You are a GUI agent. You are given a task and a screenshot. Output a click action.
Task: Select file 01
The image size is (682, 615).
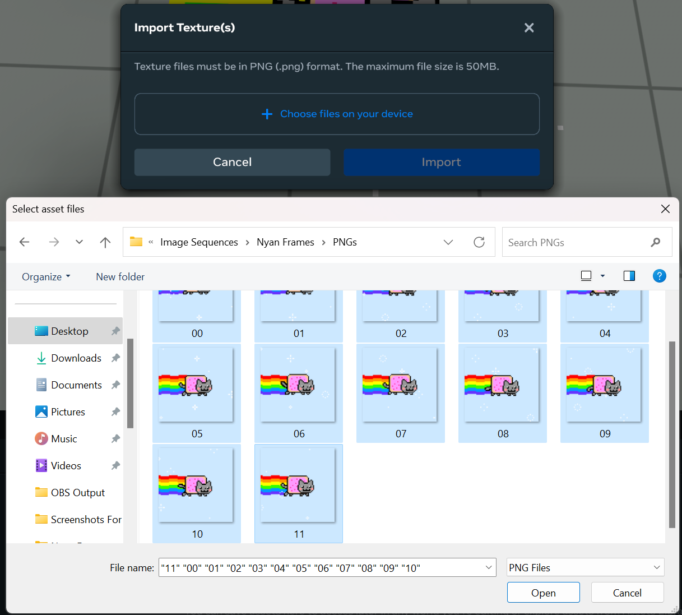pos(299,316)
